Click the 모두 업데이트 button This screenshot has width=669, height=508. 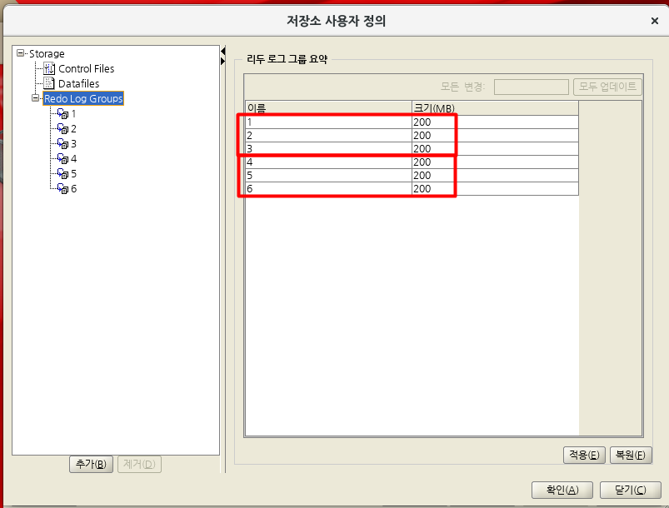point(607,87)
